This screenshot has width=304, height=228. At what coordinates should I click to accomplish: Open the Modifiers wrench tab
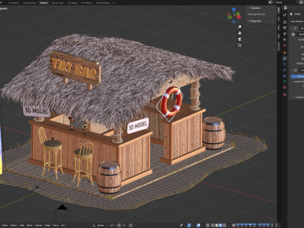285,58
